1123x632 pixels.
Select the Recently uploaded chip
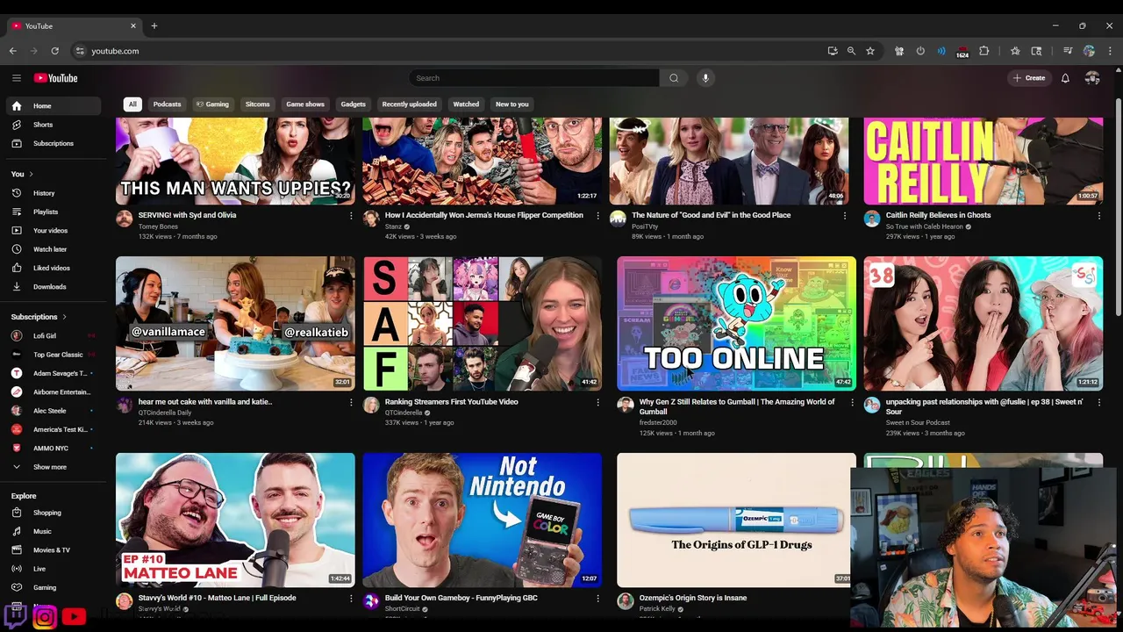click(x=409, y=104)
